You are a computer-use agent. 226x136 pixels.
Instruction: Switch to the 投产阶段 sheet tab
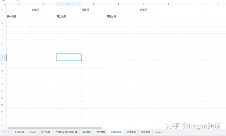point(46,132)
